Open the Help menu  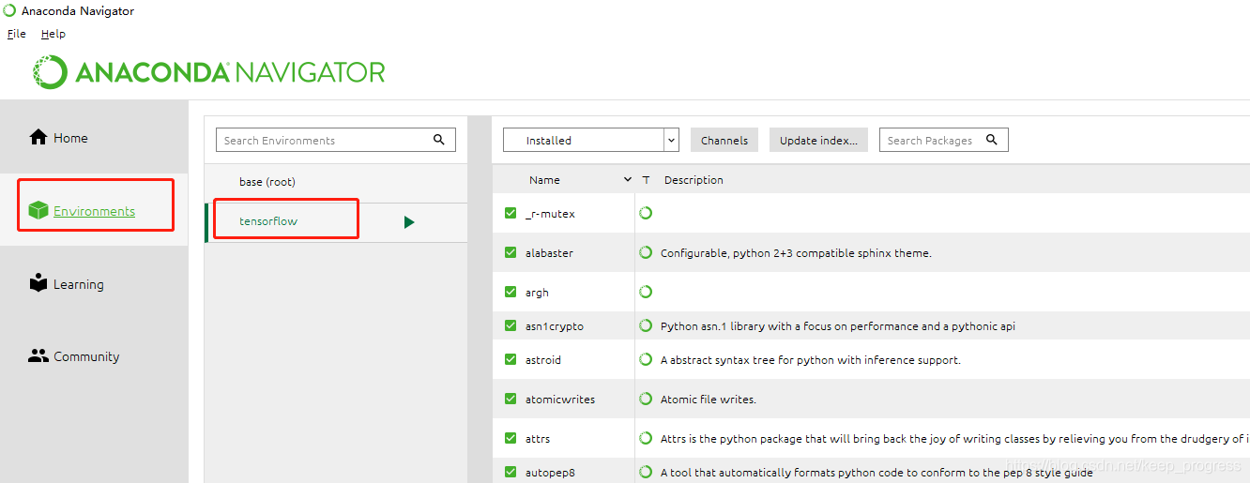pyautogui.click(x=53, y=34)
